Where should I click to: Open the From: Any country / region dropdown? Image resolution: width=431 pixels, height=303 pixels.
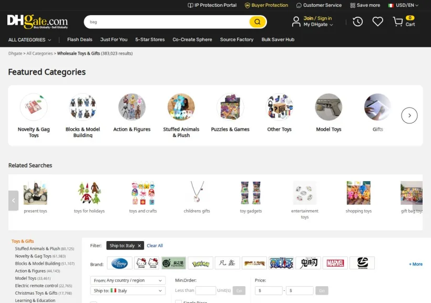click(128, 280)
